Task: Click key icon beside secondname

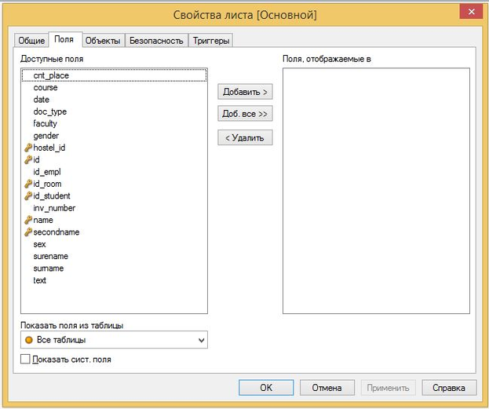Action: pos(28,232)
